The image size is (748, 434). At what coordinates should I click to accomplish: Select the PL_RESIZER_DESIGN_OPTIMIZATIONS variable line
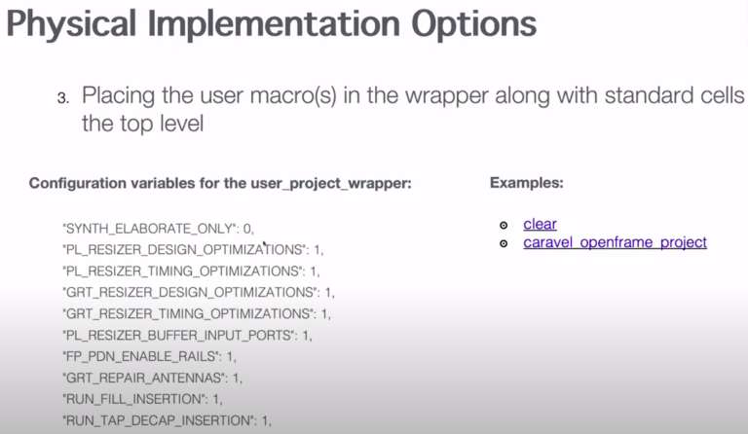point(192,250)
